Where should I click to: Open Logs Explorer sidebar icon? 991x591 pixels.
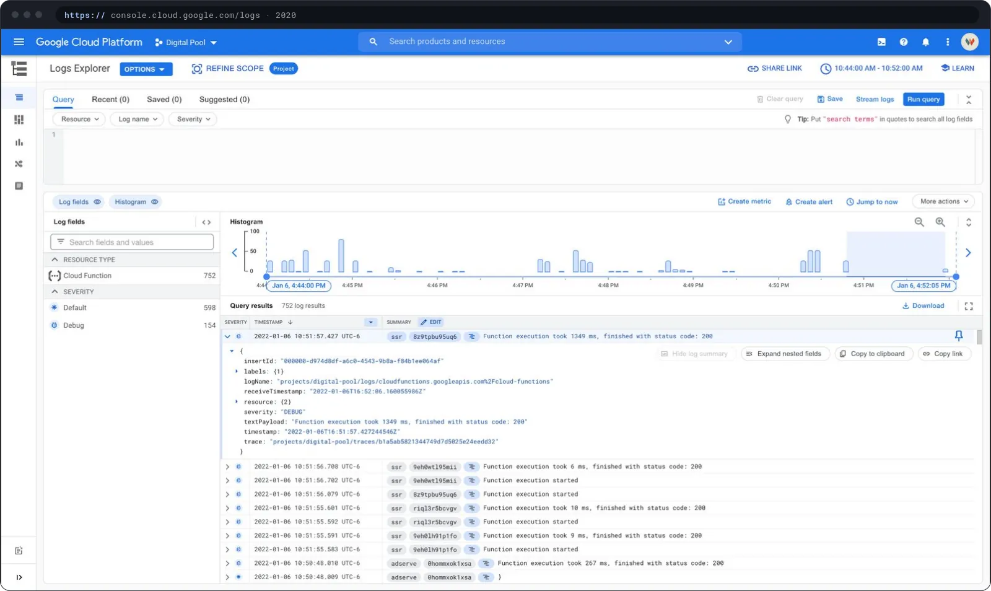[x=19, y=97]
